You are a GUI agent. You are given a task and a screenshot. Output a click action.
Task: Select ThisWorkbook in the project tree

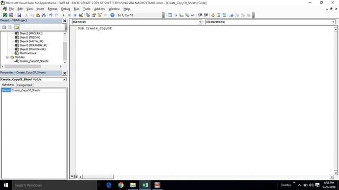28,53
